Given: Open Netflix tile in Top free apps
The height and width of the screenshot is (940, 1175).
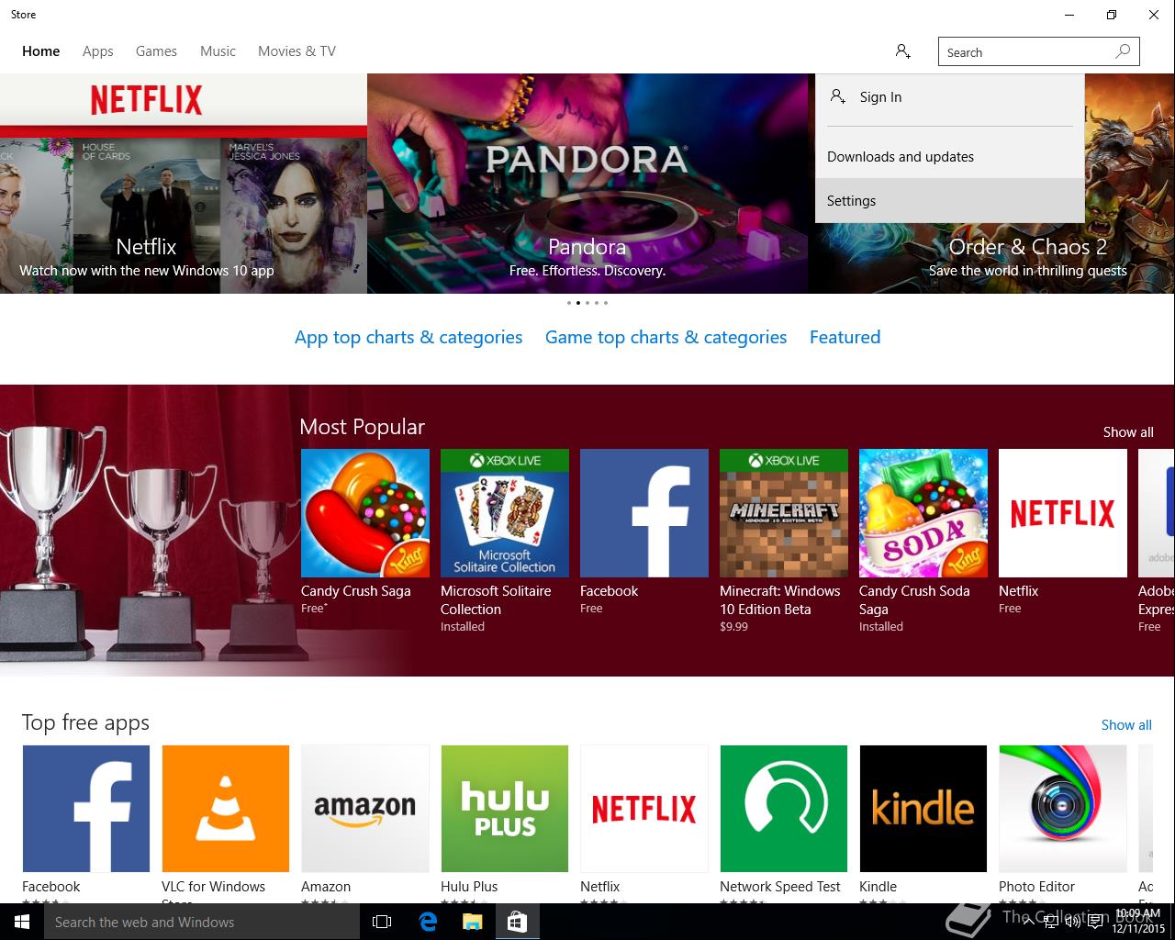Looking at the screenshot, I should [x=643, y=809].
